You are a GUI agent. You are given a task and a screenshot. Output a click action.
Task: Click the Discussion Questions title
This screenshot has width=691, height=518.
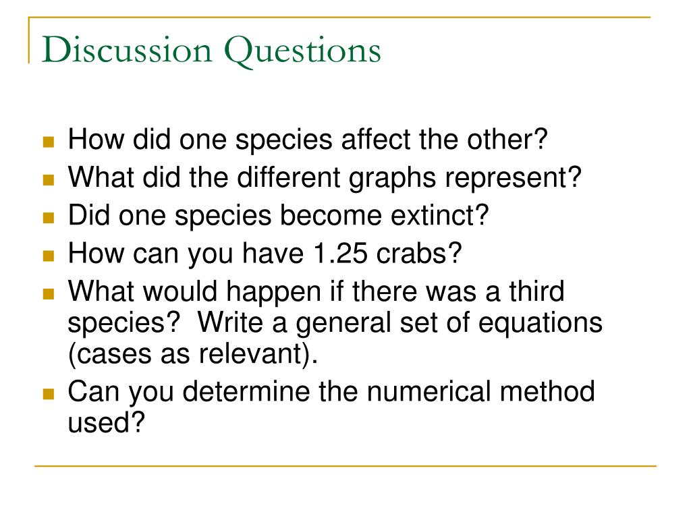(211, 51)
